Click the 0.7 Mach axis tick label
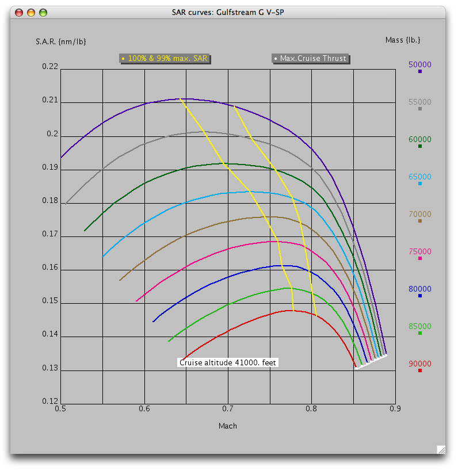The width and height of the screenshot is (458, 470). click(228, 409)
